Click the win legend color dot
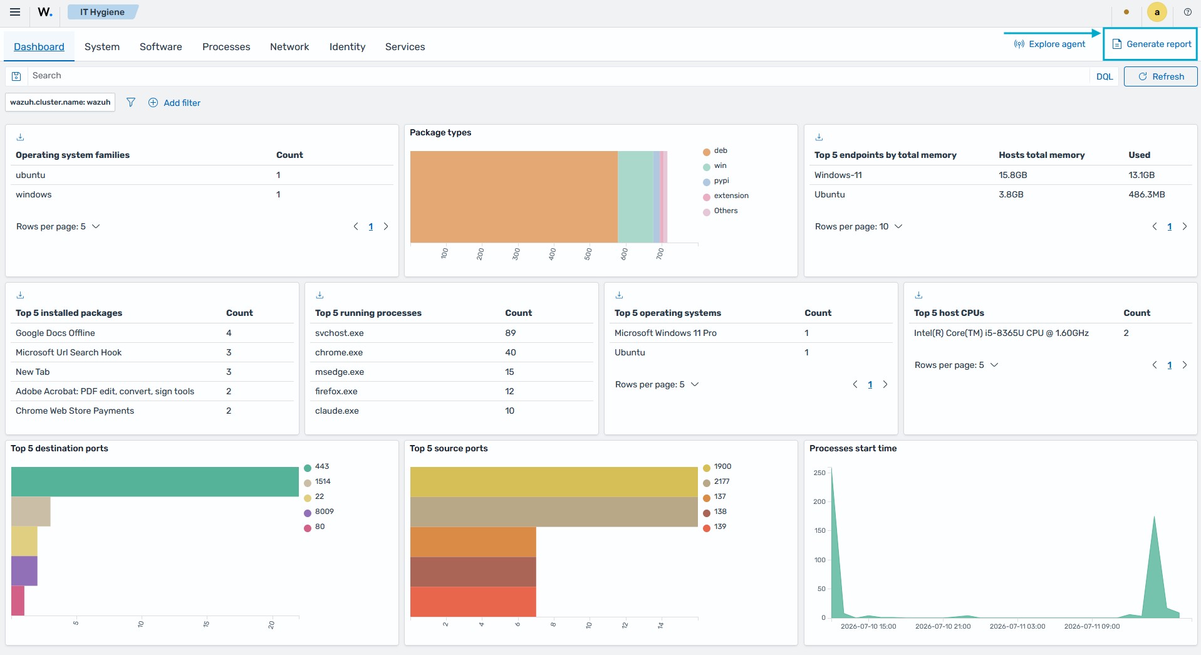 point(707,166)
